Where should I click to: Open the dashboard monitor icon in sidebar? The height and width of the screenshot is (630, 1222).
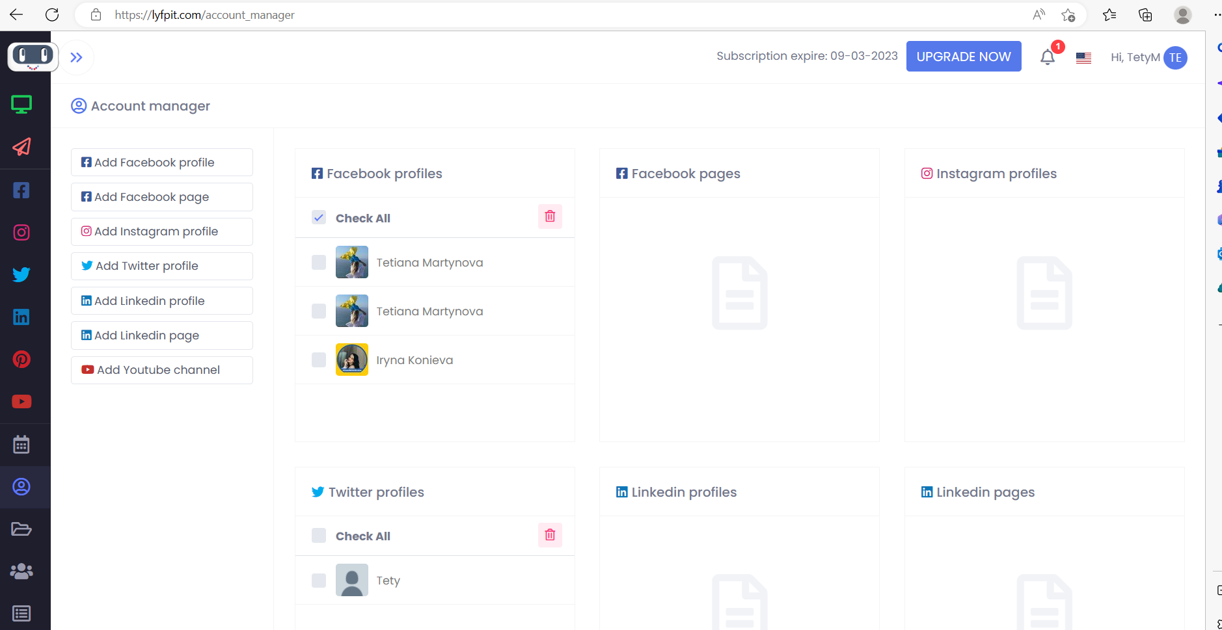[x=21, y=104]
